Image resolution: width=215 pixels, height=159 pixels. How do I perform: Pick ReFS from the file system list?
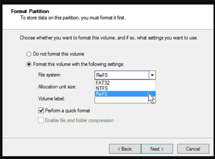125,94
